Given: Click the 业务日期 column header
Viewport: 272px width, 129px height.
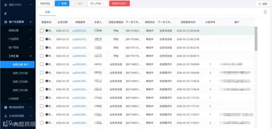Looking at the screenshot, I should click(x=63, y=22).
